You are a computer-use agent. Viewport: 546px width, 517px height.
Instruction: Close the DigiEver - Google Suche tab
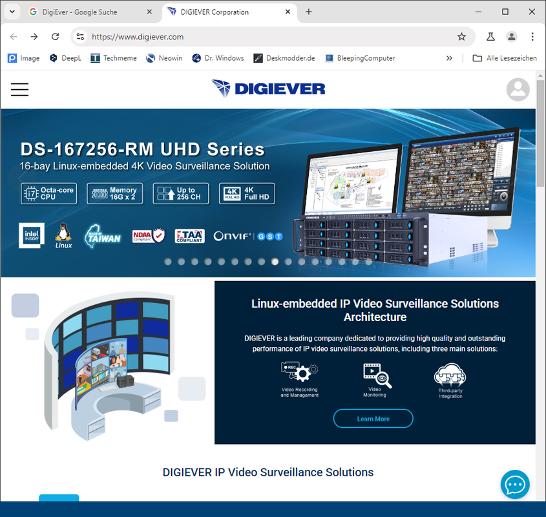point(149,12)
